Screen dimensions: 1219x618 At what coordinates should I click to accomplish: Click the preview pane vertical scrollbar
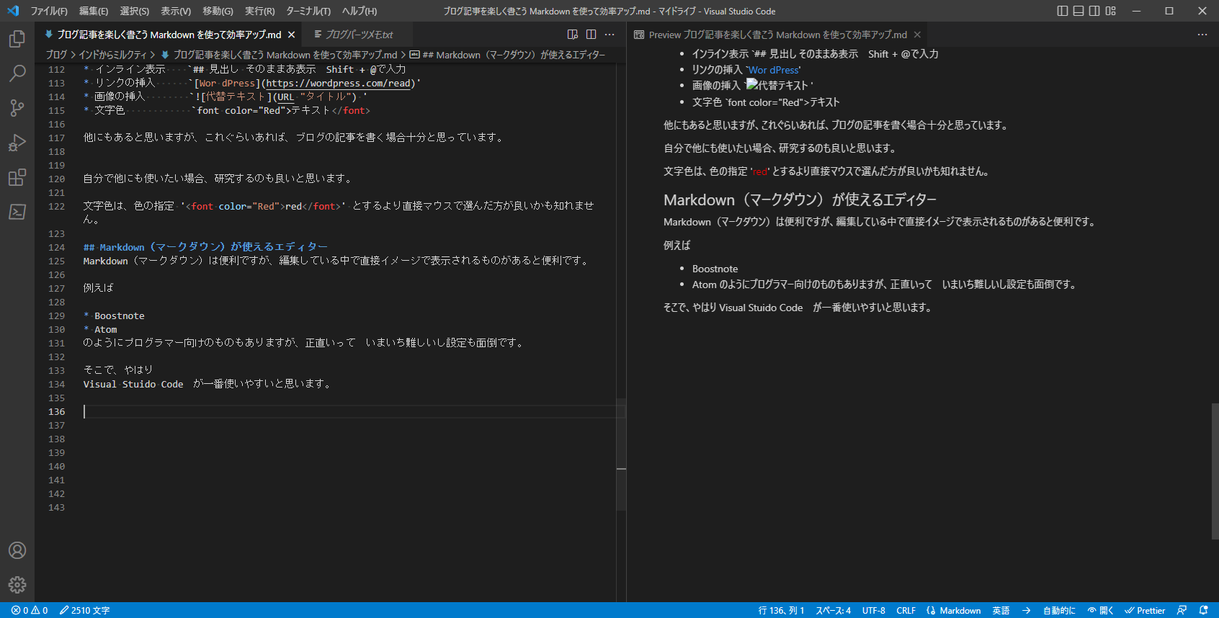tap(1215, 471)
